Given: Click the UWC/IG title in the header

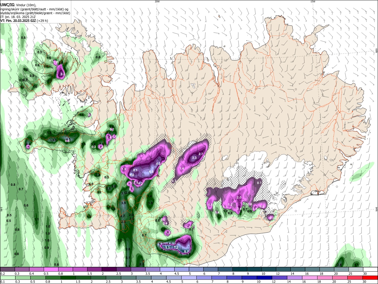Looking at the screenshot, I should coord(7,5).
